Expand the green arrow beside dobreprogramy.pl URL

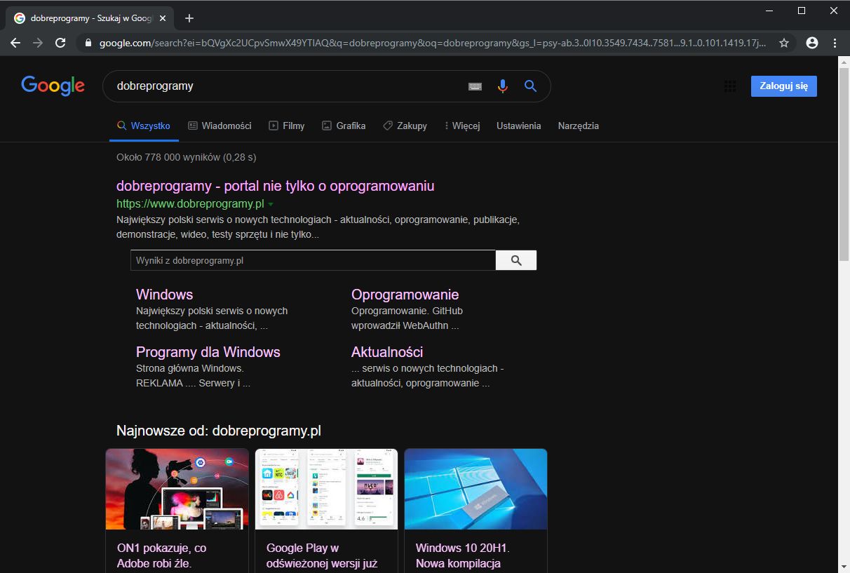point(271,205)
